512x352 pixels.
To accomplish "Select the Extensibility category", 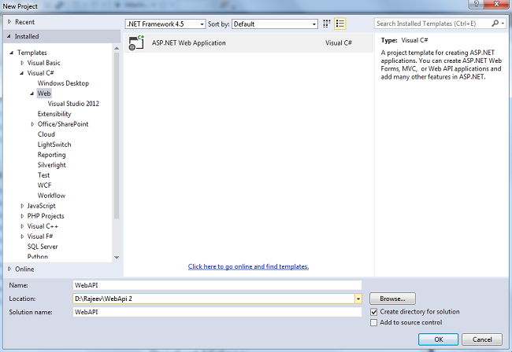I will 54,114.
